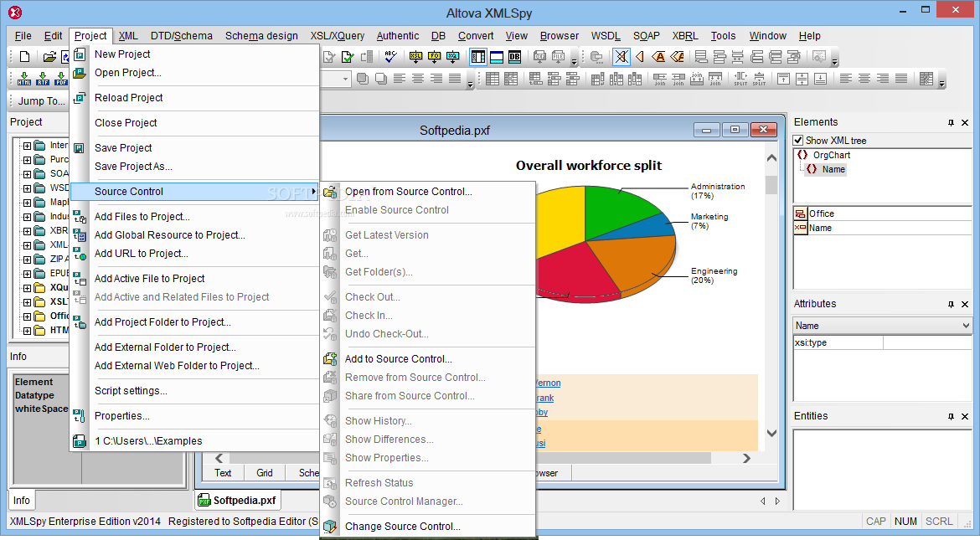Open the File menu

(23, 36)
